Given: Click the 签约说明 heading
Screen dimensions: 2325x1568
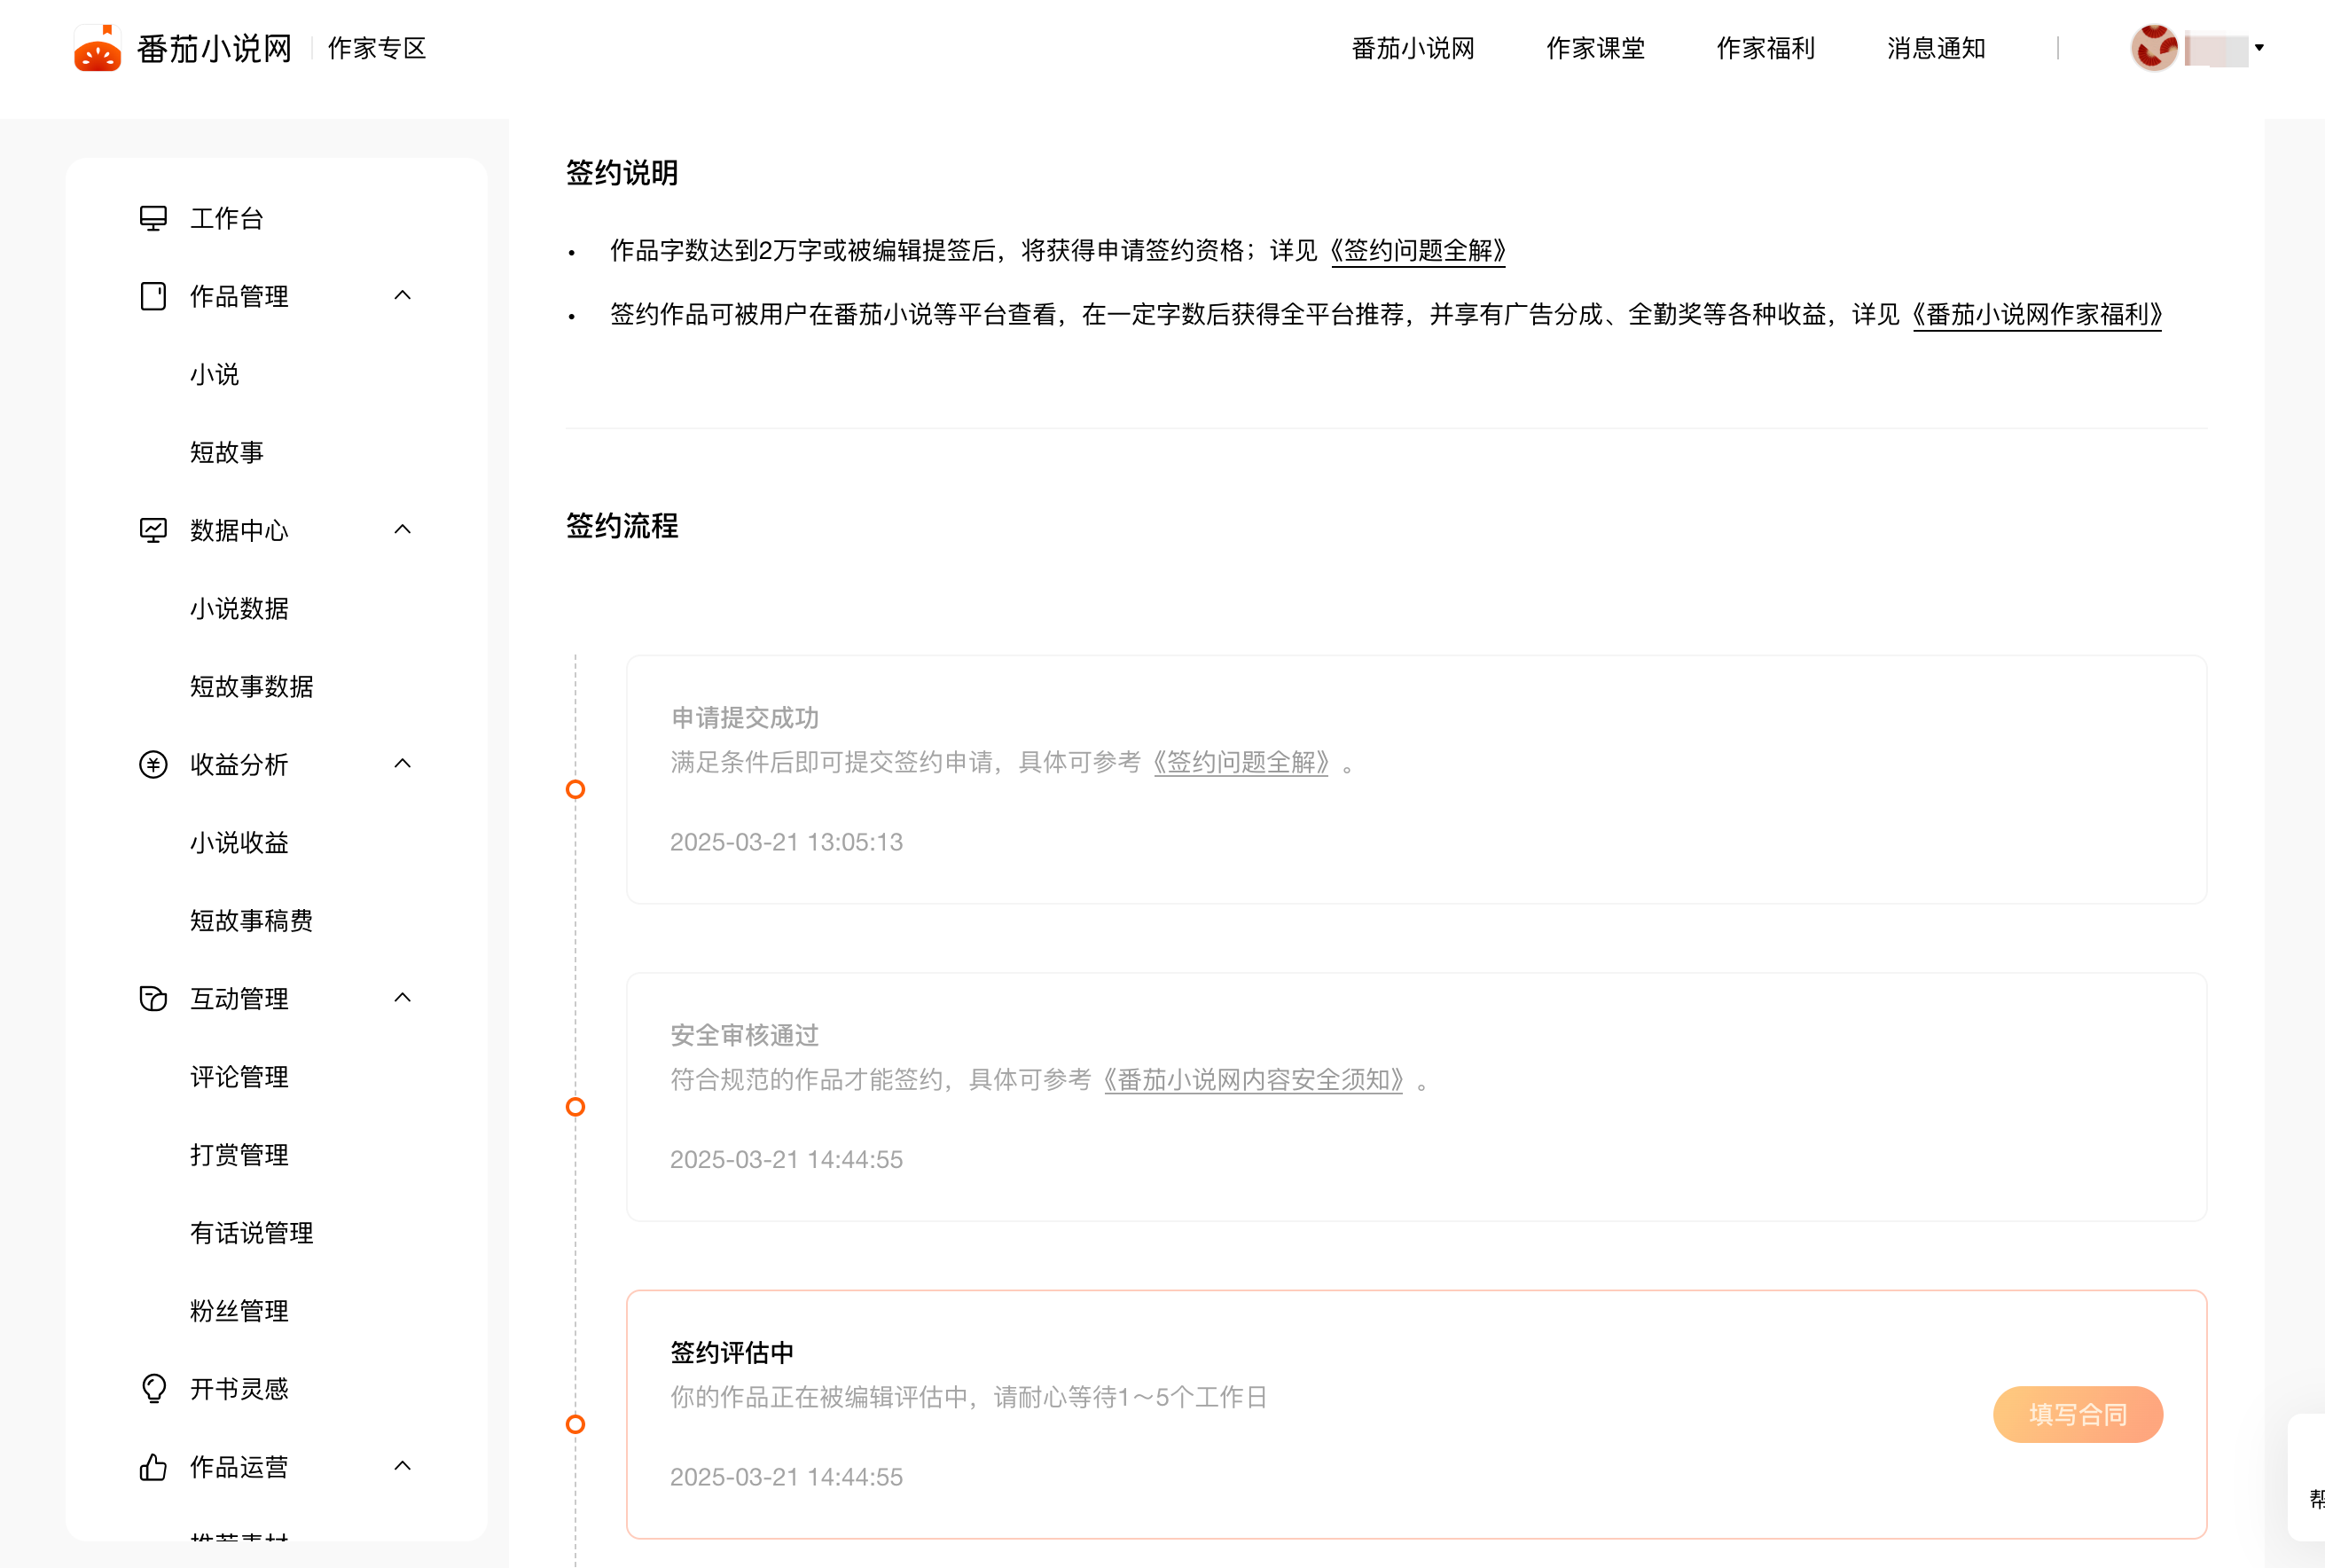Looking at the screenshot, I should (x=622, y=172).
